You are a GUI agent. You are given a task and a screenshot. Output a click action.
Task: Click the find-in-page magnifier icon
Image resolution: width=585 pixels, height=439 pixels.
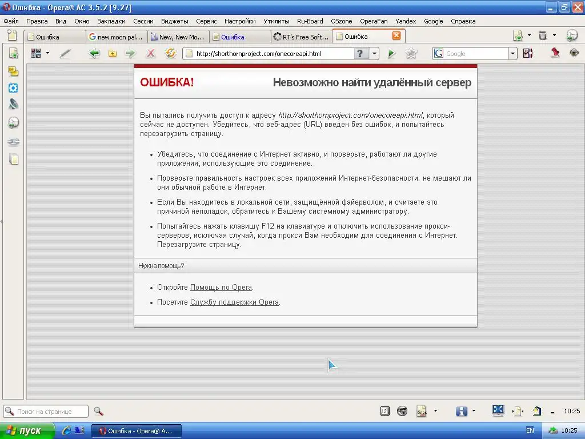[98, 412]
